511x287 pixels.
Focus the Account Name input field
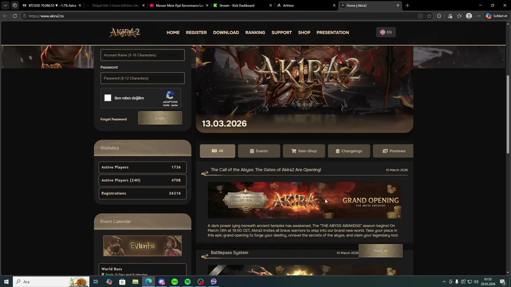143,55
